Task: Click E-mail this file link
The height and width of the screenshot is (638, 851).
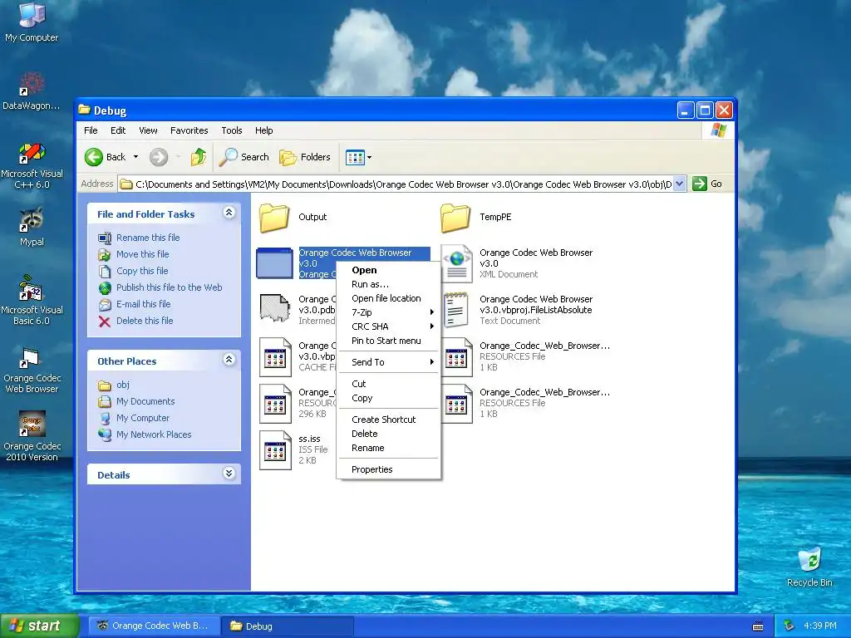Action: click(x=135, y=304)
